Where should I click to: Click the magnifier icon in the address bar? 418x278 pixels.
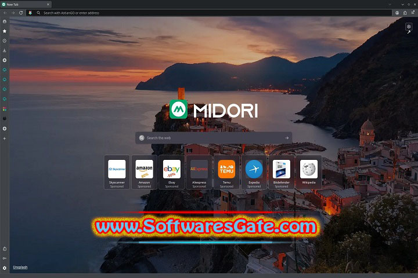(x=38, y=13)
